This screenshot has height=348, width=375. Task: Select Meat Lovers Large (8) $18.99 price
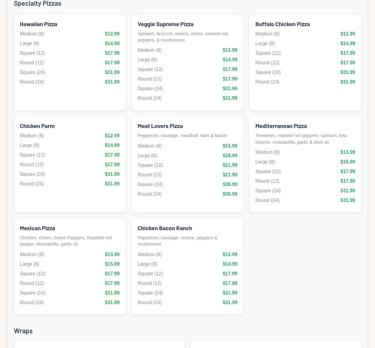pos(230,155)
